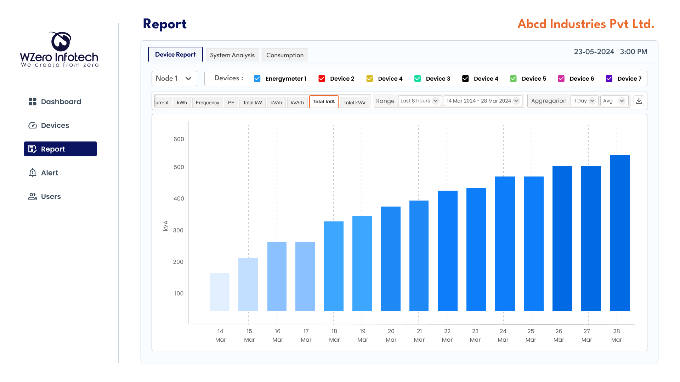
Task: Click the Report page heading
Action: [x=165, y=24]
